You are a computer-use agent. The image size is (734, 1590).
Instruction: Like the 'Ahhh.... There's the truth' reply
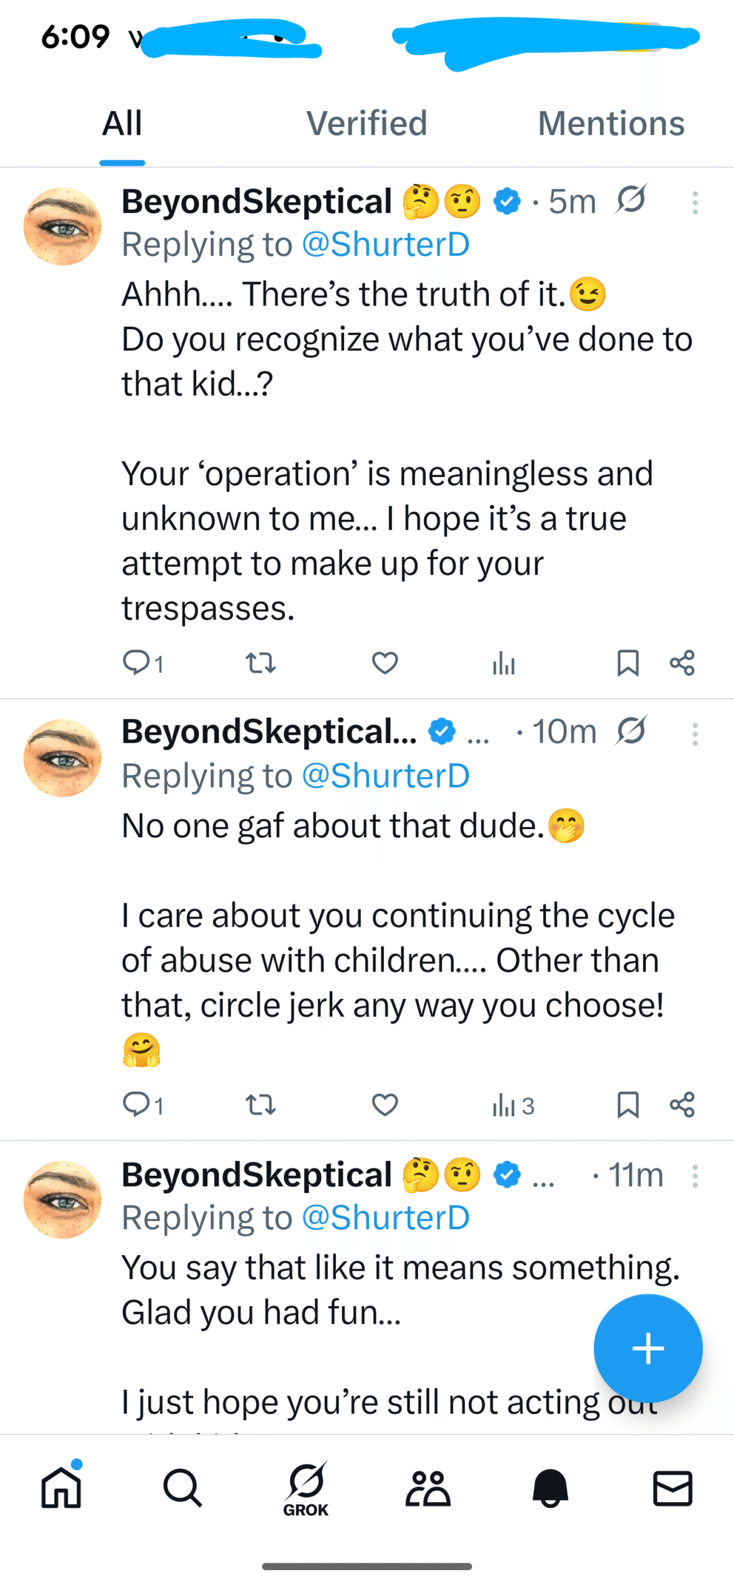385,663
